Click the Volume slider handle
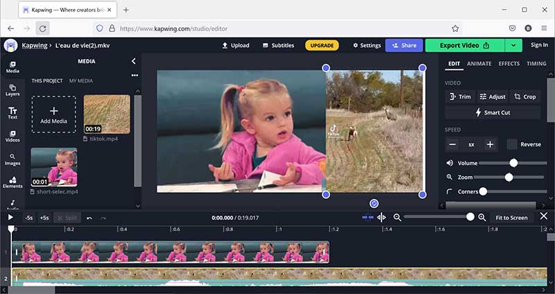 pyautogui.click(x=513, y=163)
